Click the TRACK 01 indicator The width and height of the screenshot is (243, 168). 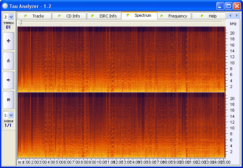pyautogui.click(x=8, y=25)
